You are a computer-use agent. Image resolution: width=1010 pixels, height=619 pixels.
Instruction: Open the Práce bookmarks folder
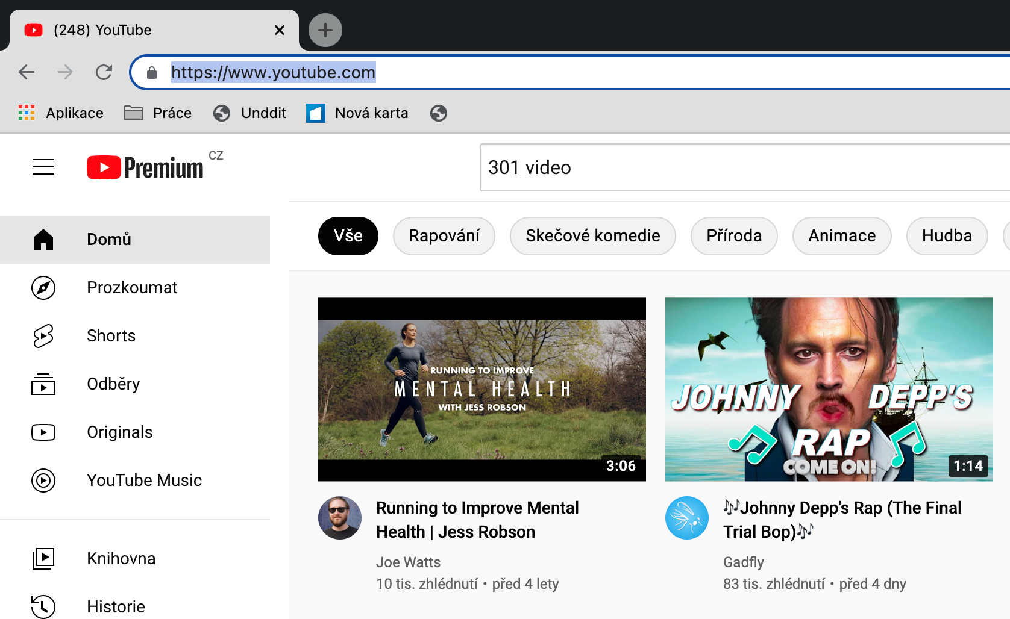158,113
